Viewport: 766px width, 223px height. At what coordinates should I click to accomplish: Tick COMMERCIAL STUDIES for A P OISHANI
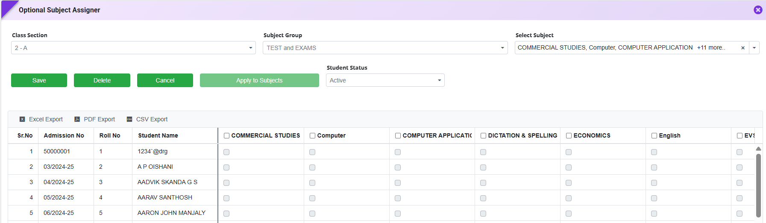(226, 167)
